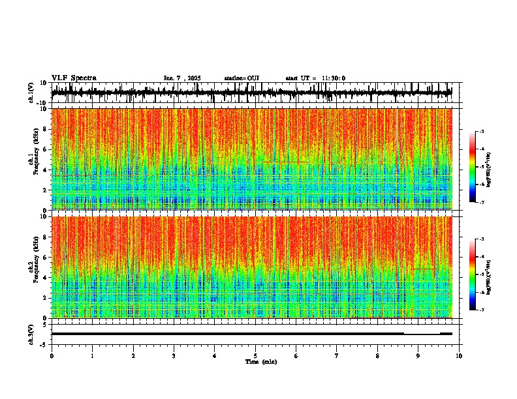517x399 pixels.
Task: Click the ch.1 waveform voltage trace panel
Action: [255, 93]
